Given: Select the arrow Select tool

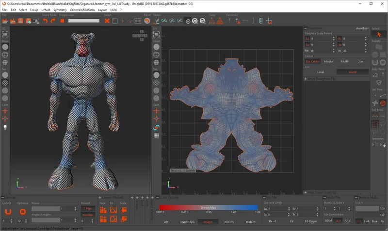Looking at the screenshot, I should tap(379, 34).
